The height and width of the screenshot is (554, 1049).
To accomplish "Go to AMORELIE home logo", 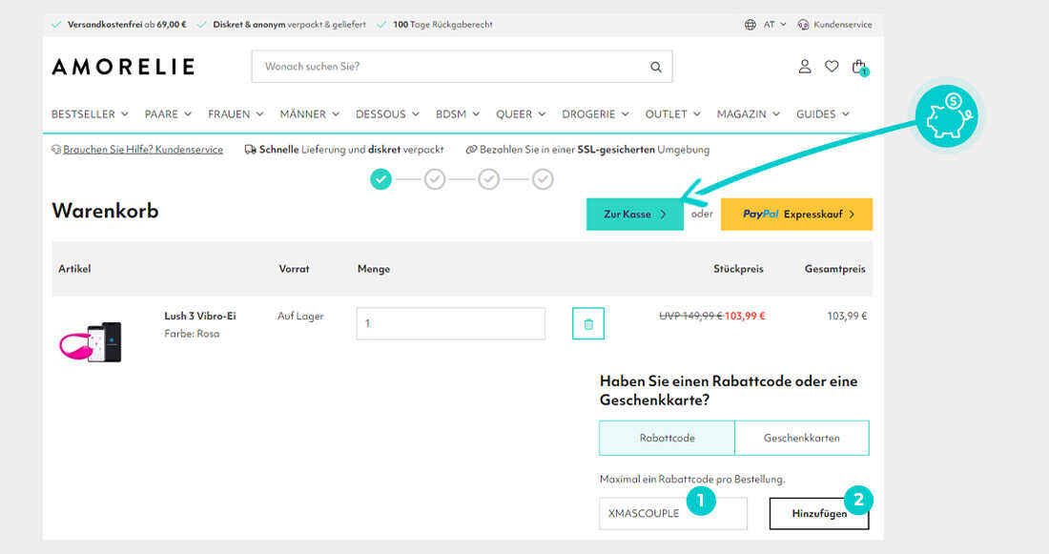I will tap(123, 66).
